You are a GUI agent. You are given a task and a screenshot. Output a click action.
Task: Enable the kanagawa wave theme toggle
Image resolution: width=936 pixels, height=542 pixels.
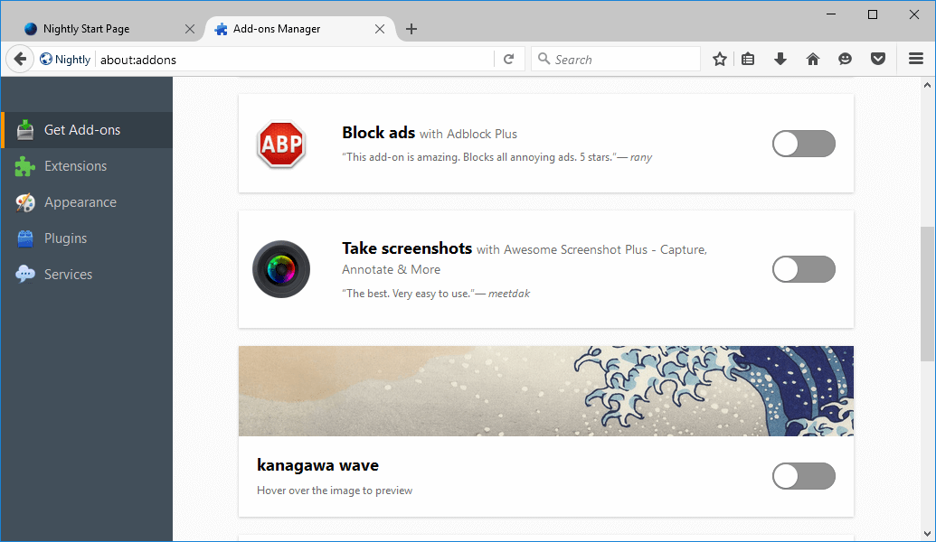(x=803, y=476)
